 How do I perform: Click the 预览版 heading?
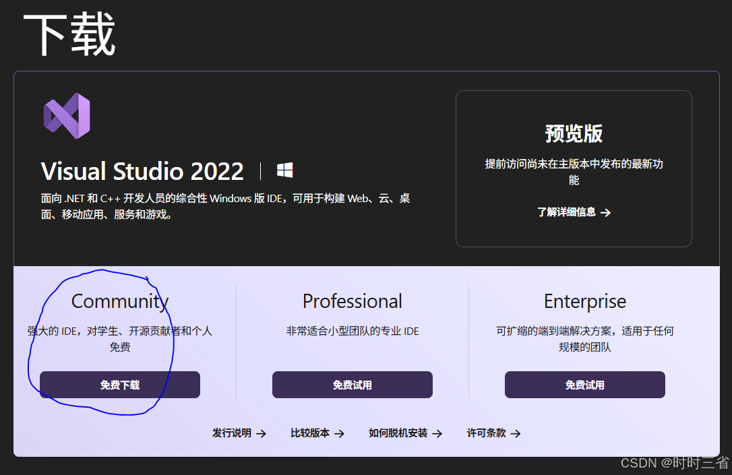[574, 134]
